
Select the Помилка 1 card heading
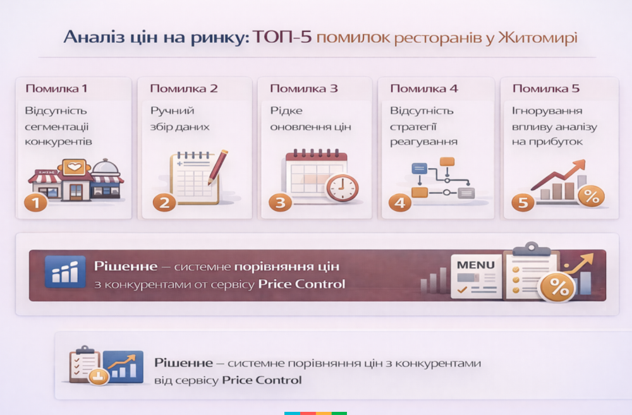56,88
